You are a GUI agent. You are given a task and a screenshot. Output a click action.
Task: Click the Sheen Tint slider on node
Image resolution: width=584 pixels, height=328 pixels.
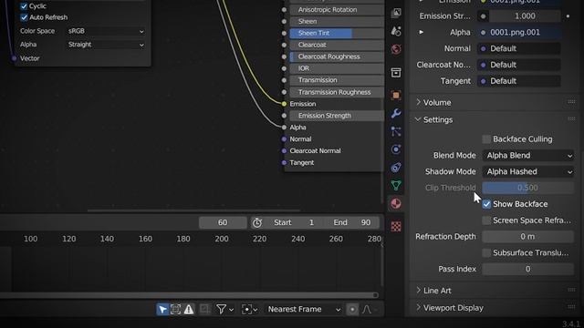[337, 33]
